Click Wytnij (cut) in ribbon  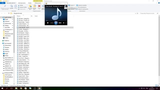[x=20, y=5]
